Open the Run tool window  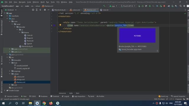(x=24, y=96)
